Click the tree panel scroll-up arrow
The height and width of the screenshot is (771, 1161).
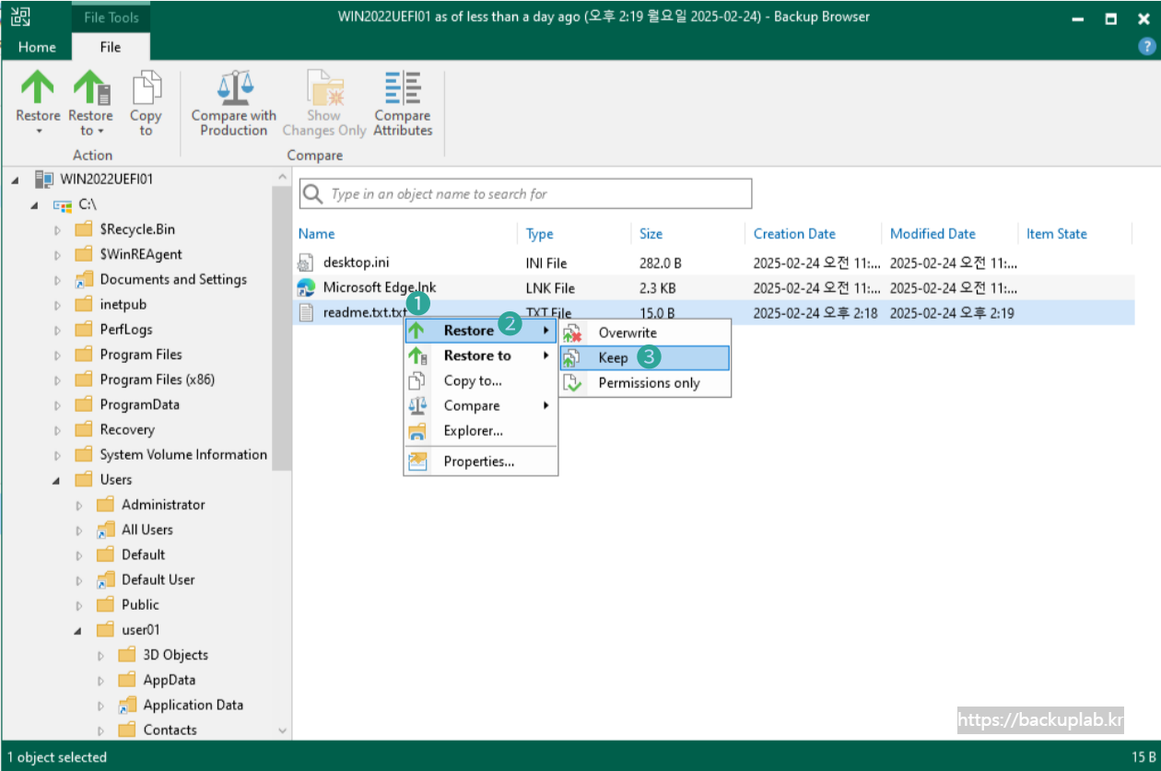282,176
